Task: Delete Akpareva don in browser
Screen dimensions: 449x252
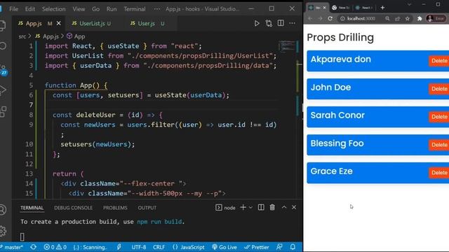Action: 438,61
